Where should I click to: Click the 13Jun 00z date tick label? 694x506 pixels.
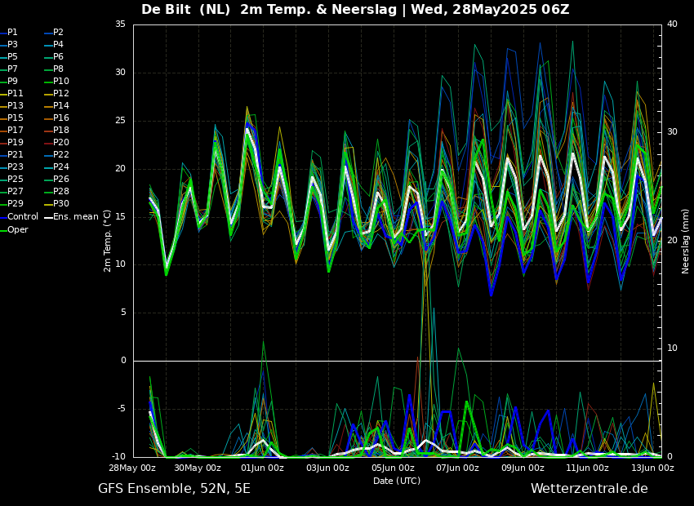point(652,468)
